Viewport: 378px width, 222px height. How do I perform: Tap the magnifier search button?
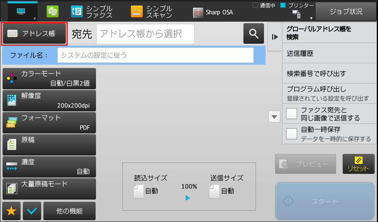point(254,33)
